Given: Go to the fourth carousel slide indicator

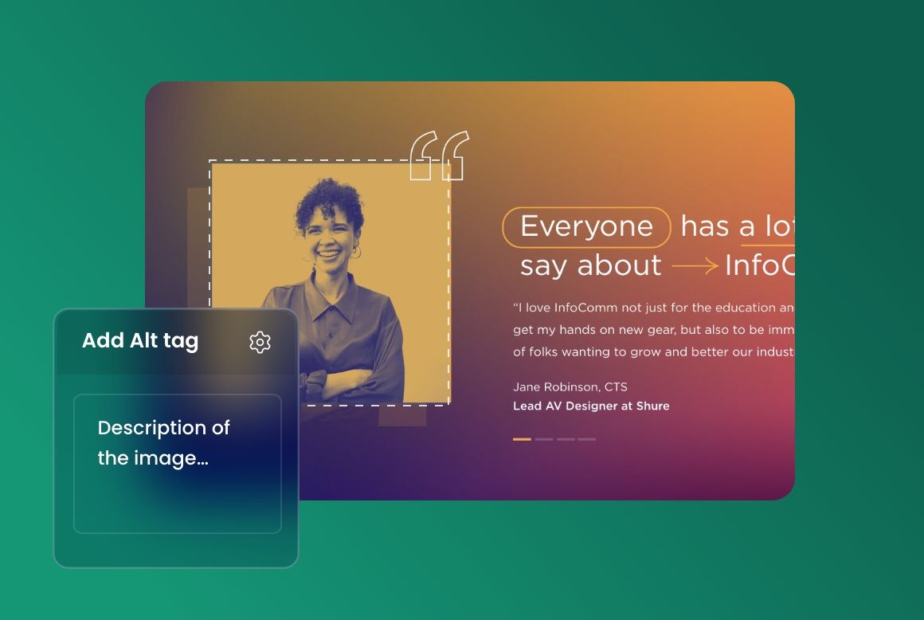Looking at the screenshot, I should 587,439.
